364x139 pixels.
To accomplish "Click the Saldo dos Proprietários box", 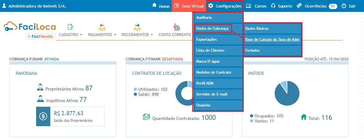I will (70, 116).
